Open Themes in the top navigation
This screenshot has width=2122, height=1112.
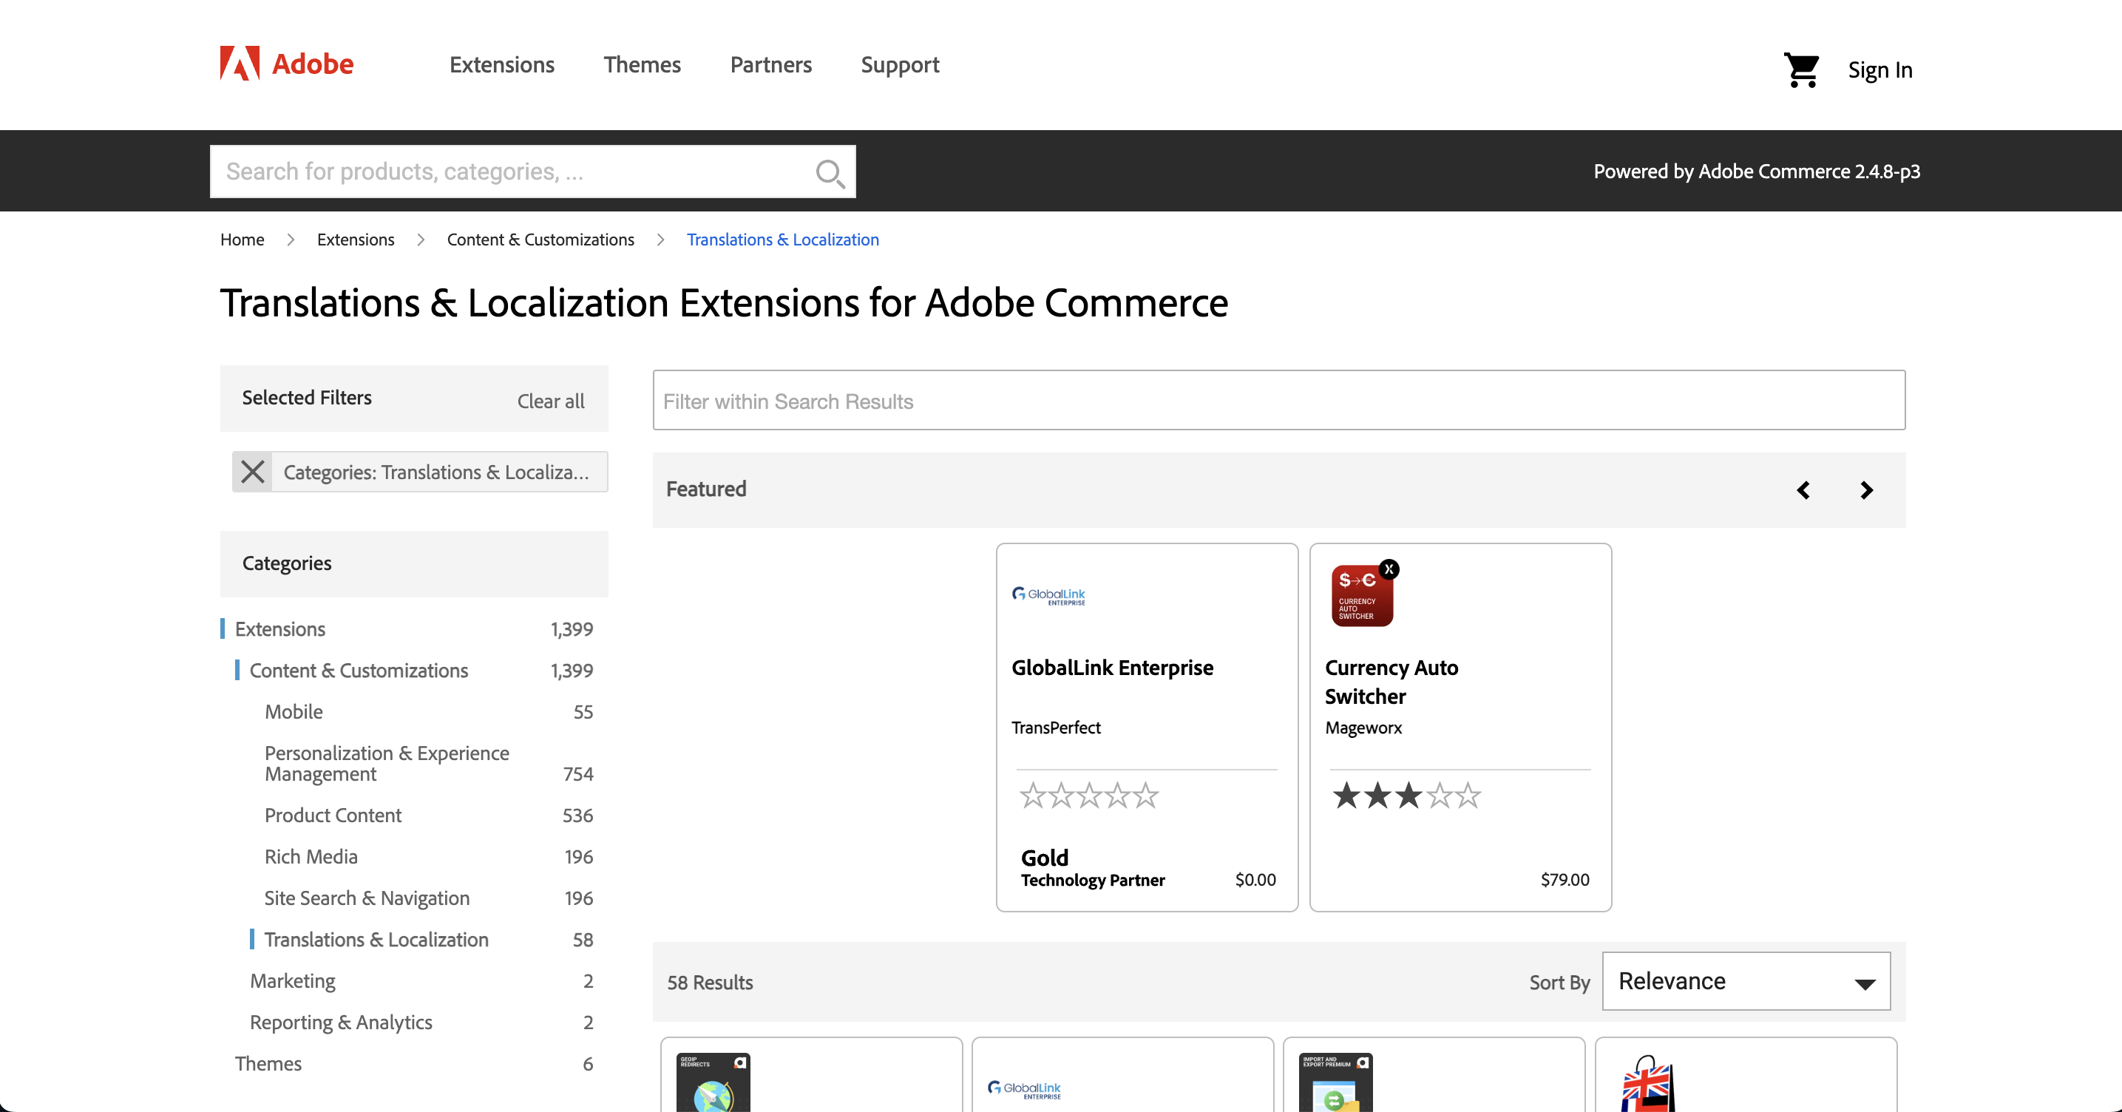point(642,64)
